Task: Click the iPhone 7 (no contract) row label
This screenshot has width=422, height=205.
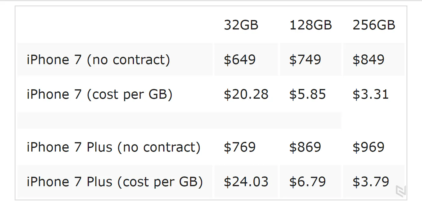Action: click(98, 60)
